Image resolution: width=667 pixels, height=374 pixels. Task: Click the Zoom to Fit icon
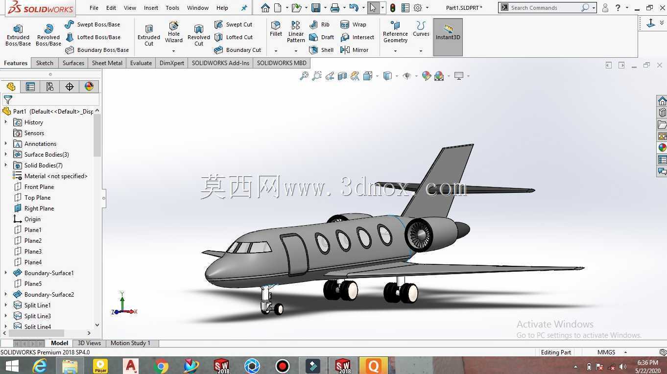point(304,76)
